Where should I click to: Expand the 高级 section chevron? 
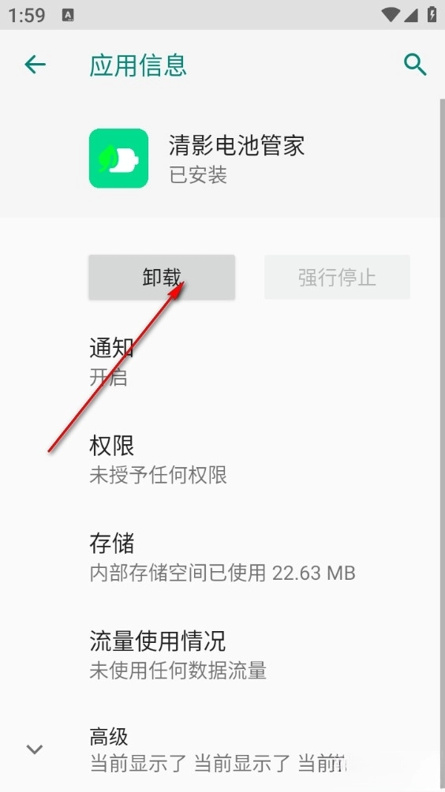pyautogui.click(x=35, y=749)
